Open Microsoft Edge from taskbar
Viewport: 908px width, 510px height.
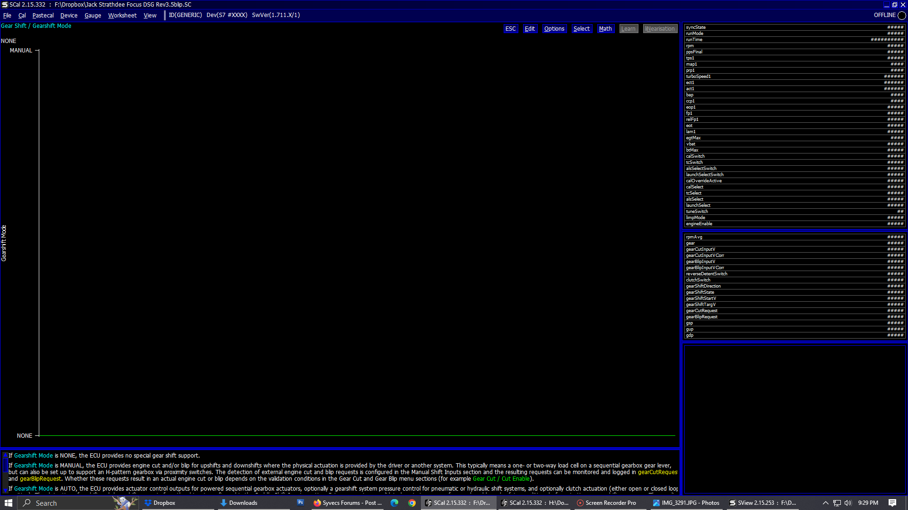[394, 503]
